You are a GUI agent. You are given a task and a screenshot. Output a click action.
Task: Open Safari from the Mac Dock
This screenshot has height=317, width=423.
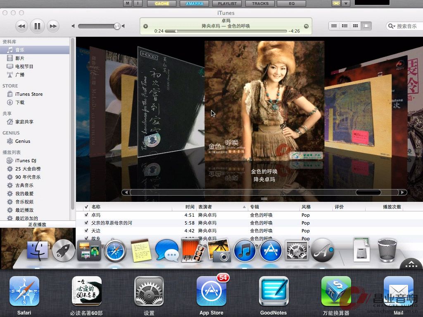point(115,251)
